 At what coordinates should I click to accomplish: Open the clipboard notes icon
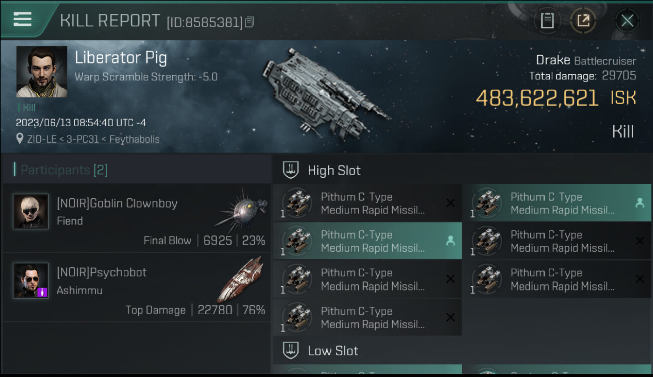547,21
